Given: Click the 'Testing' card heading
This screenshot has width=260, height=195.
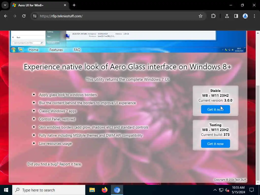Looking at the screenshot, I should [x=215, y=125].
